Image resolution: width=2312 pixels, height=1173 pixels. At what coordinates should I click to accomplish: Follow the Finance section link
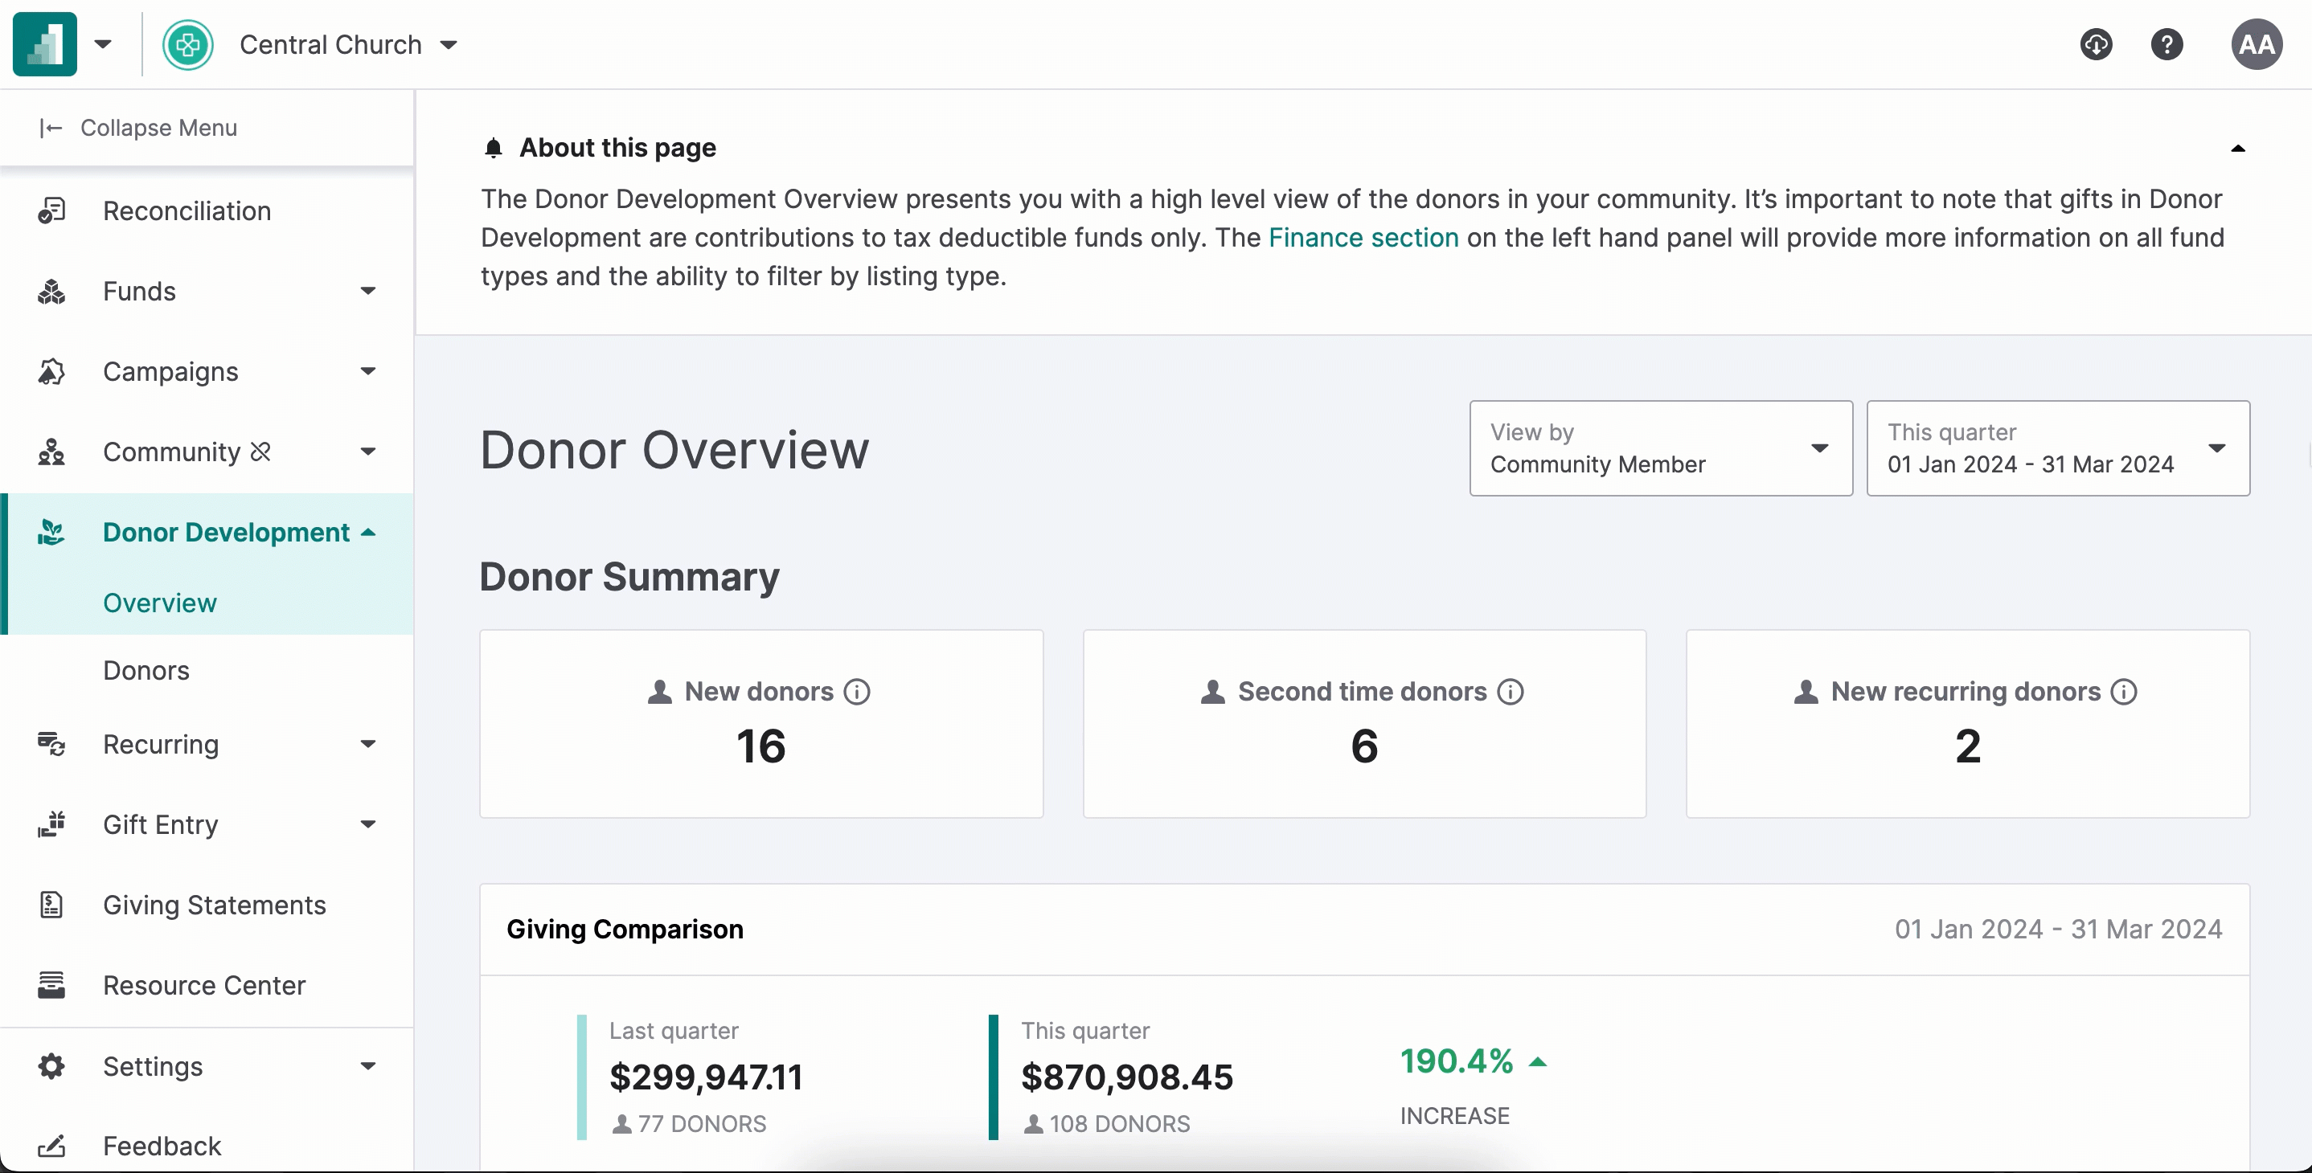click(1363, 238)
